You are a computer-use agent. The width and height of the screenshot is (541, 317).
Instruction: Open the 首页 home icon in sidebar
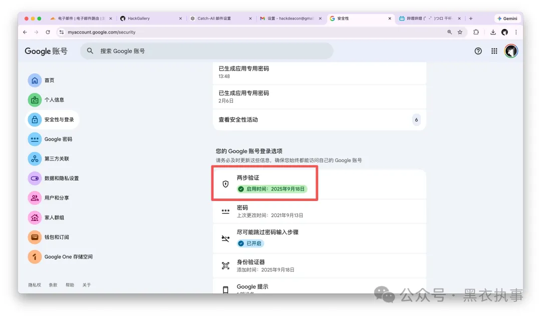point(35,80)
